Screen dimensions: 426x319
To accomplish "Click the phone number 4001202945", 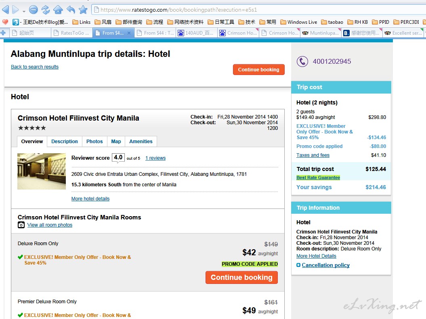I will [x=332, y=61].
